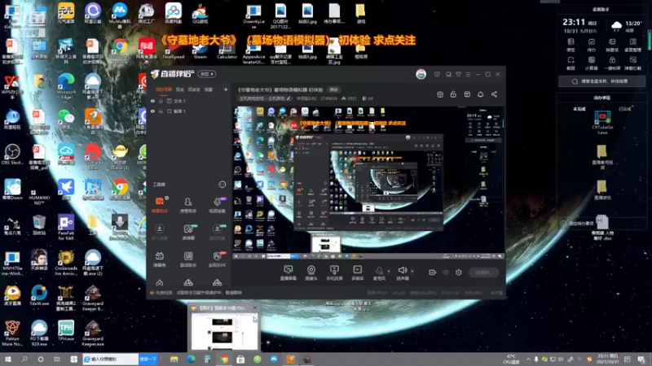Switch to the third scene tab
652x366 pixels.
194,89
